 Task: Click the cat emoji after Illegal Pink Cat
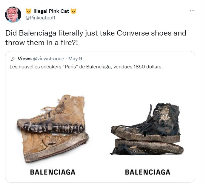coord(73,11)
